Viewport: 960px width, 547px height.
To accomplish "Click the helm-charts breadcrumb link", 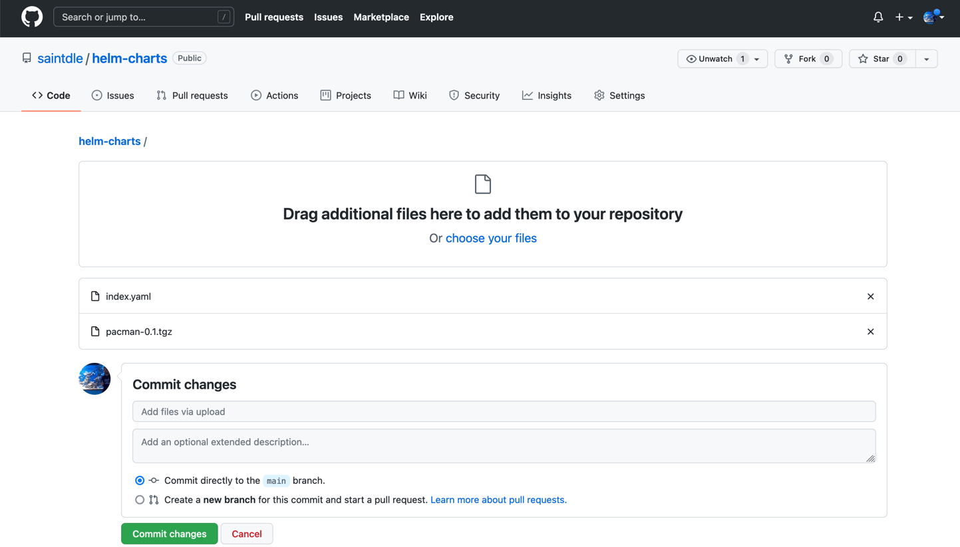I will 110,142.
